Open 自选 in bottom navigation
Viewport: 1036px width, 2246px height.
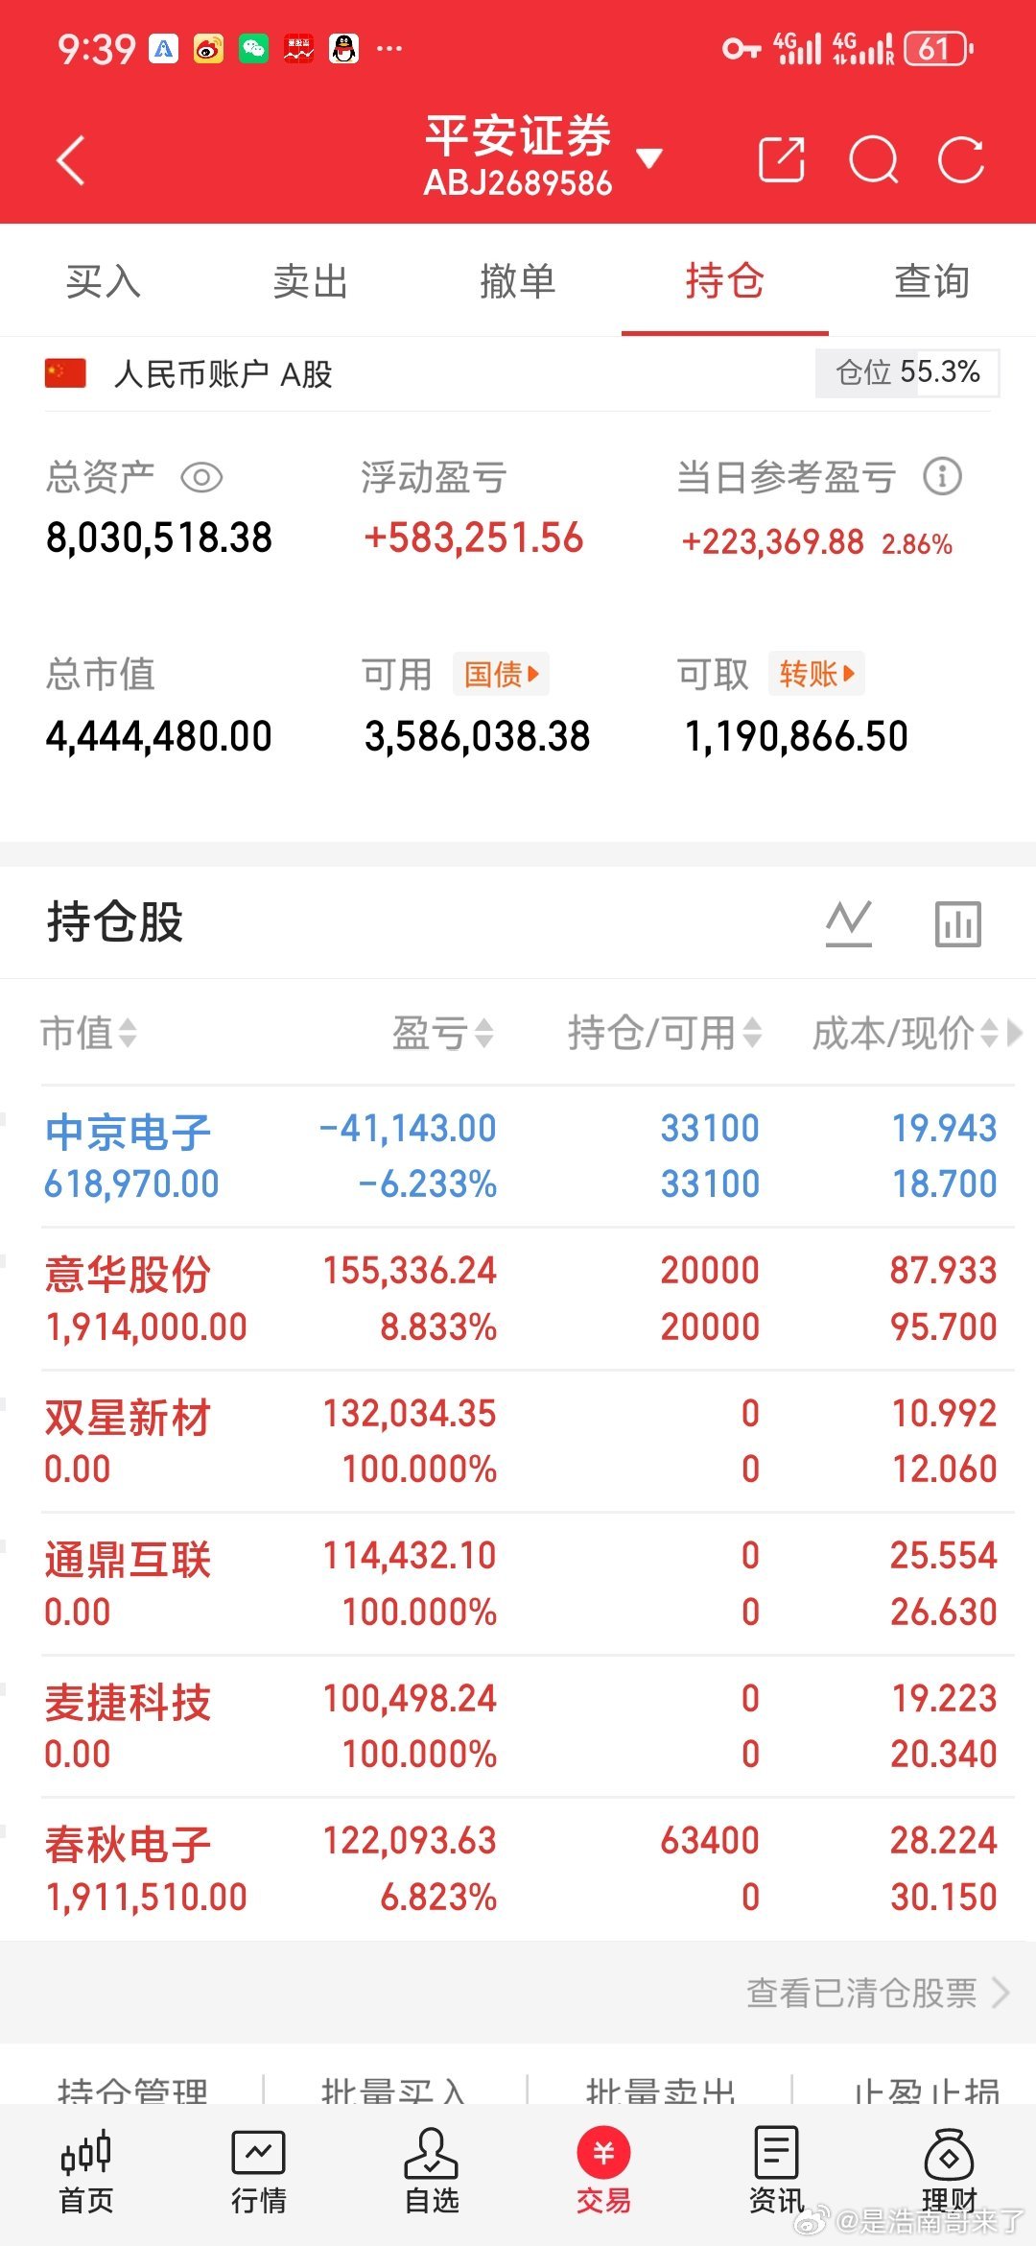432,2172
